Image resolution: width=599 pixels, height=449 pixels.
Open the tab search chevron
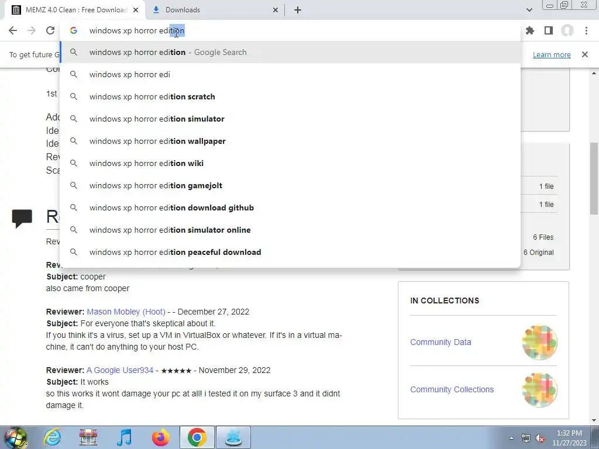coord(529,10)
